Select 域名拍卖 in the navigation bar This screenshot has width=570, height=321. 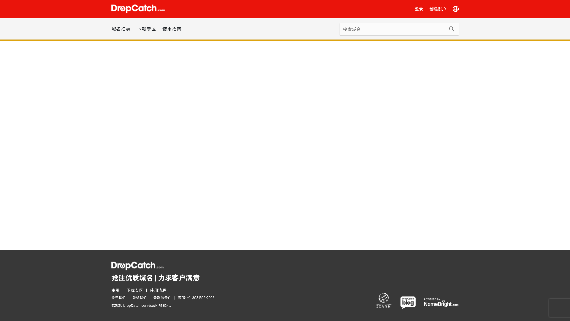(x=121, y=29)
